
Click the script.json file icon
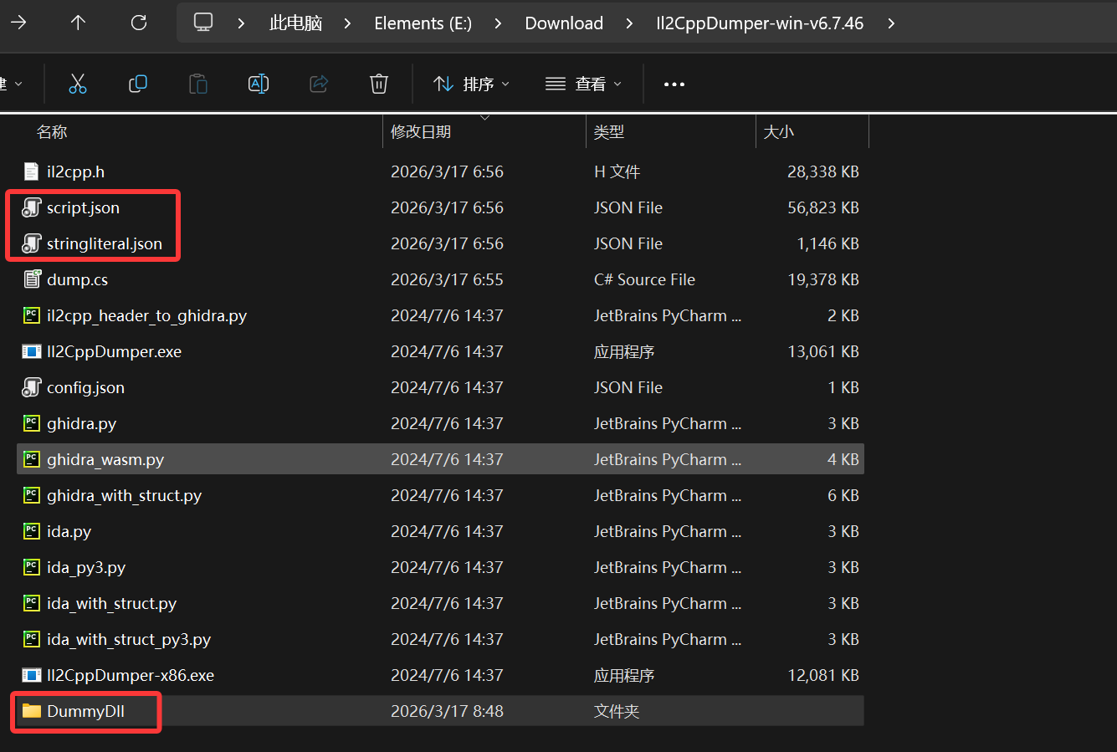31,207
